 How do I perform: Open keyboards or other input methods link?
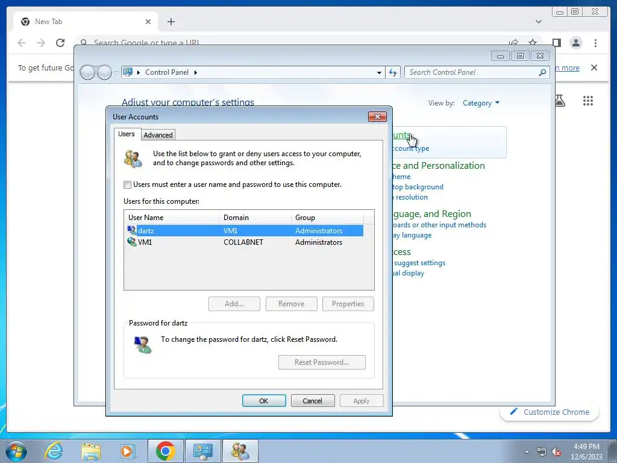pyautogui.click(x=439, y=225)
